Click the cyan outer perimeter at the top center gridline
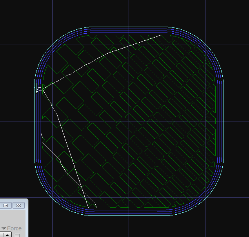 pyautogui.click(x=129, y=27)
